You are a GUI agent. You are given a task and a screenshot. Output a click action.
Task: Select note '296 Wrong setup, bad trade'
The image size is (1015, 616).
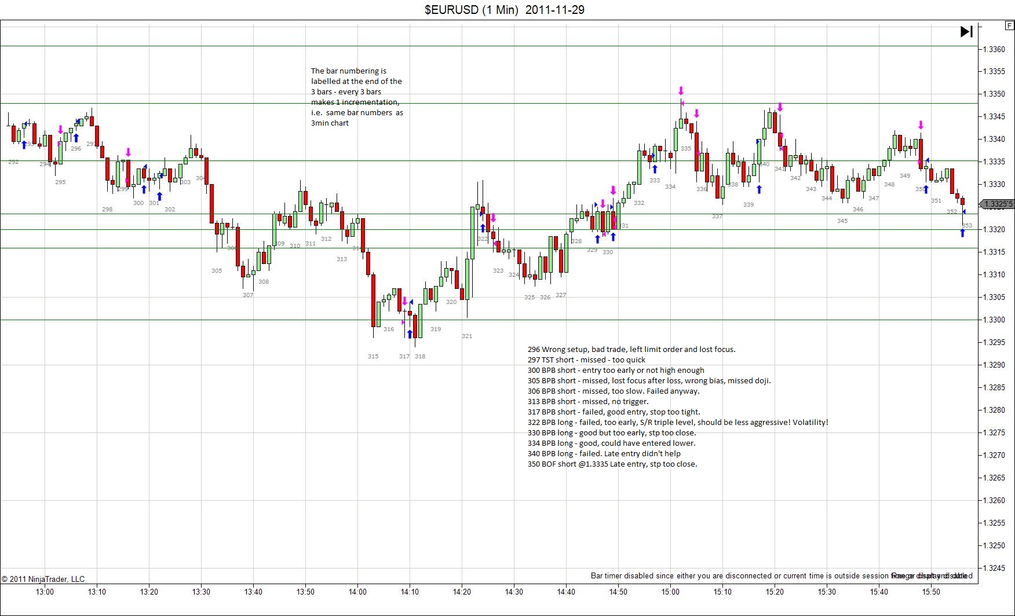(631, 349)
